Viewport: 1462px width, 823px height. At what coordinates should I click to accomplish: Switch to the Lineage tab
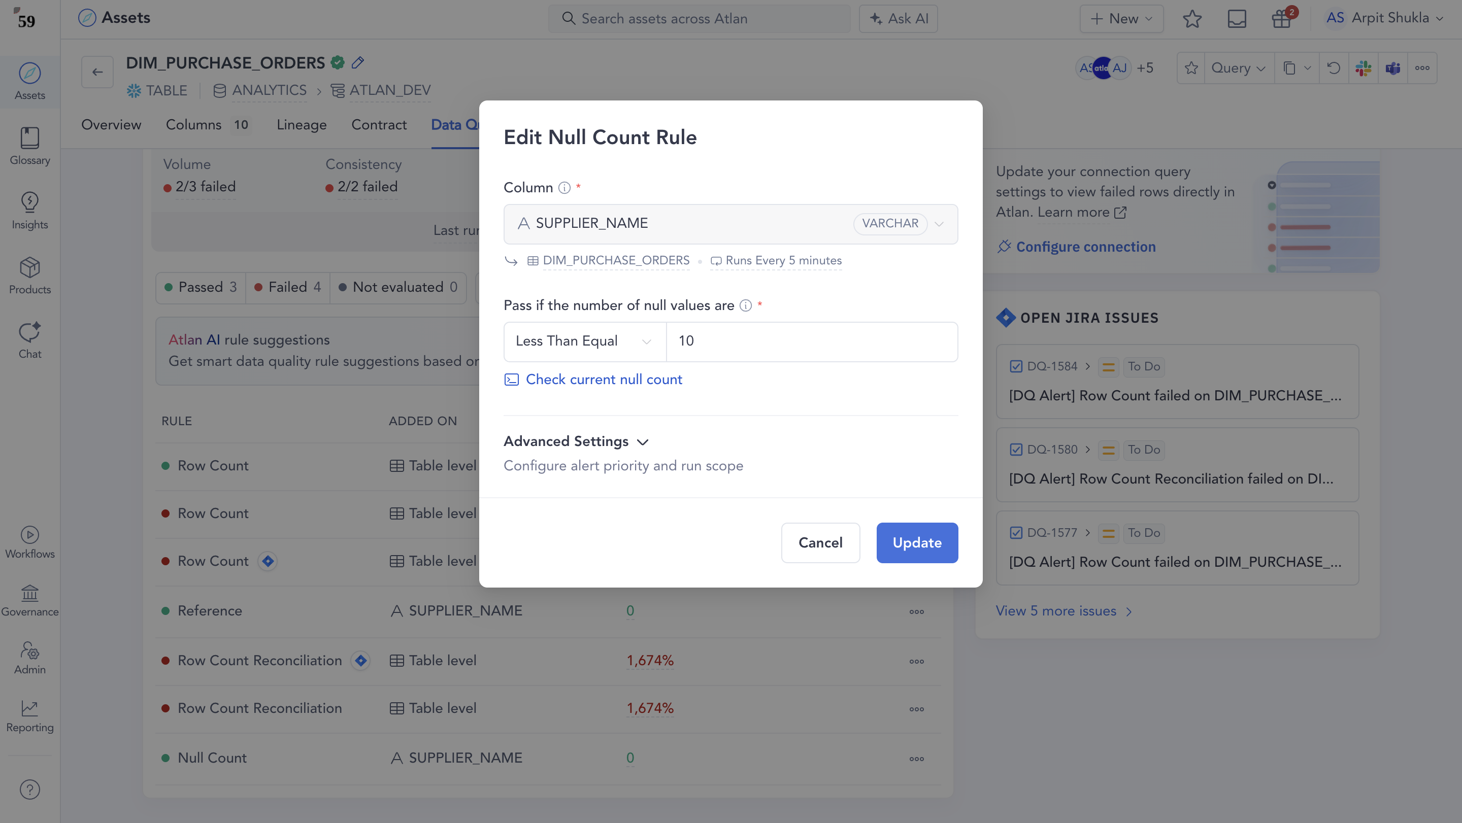coord(302,125)
